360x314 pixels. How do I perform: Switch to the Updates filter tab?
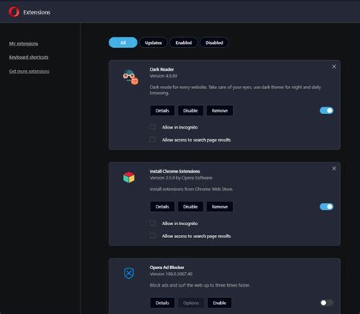point(153,43)
